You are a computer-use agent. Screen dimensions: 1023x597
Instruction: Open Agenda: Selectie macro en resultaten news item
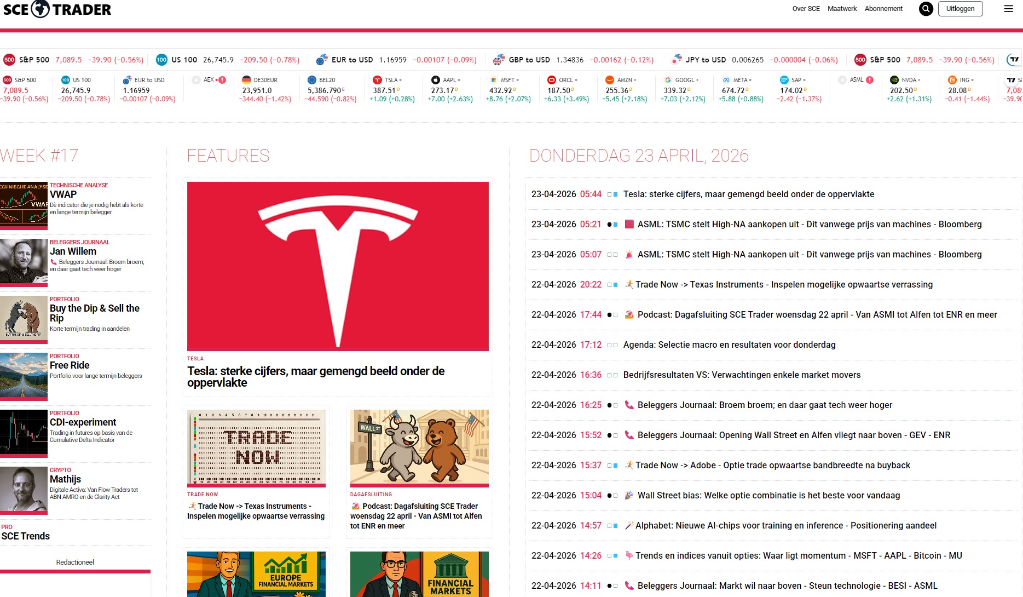click(x=729, y=345)
